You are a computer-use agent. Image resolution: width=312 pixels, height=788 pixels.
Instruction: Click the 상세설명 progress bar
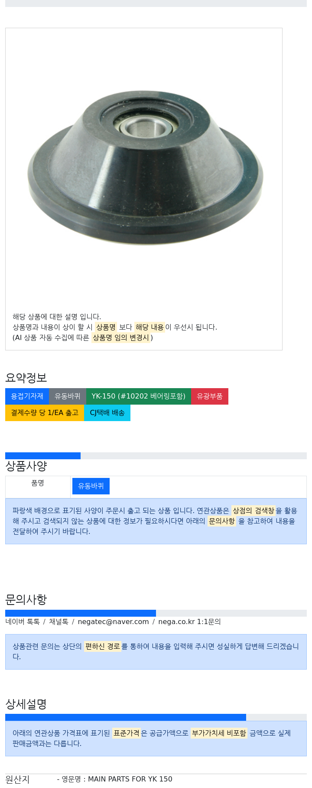(x=156, y=717)
